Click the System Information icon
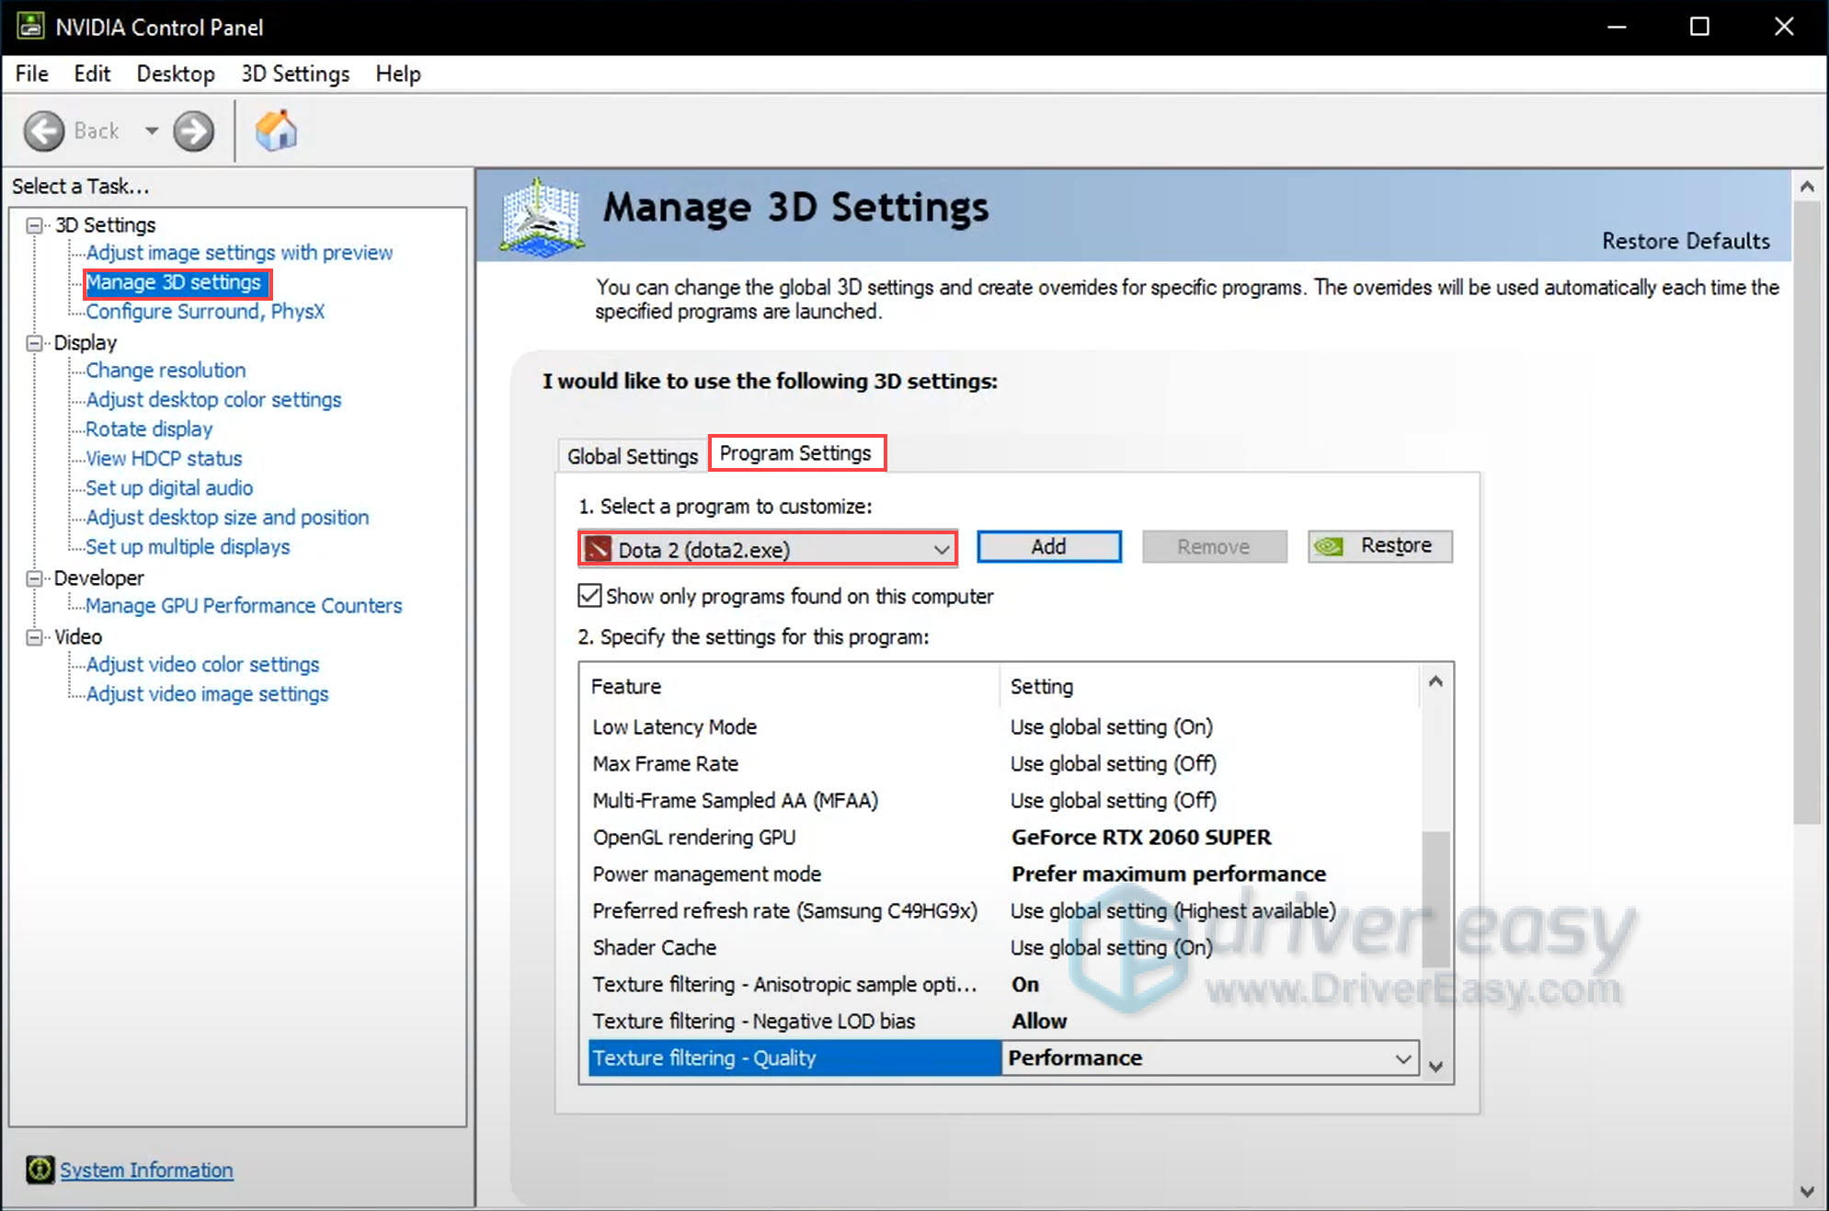1829x1211 pixels. click(40, 1170)
